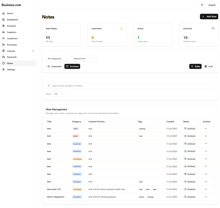
Task: Click the archive box icon on the Archived card
Action: pyautogui.click(x=213, y=28)
